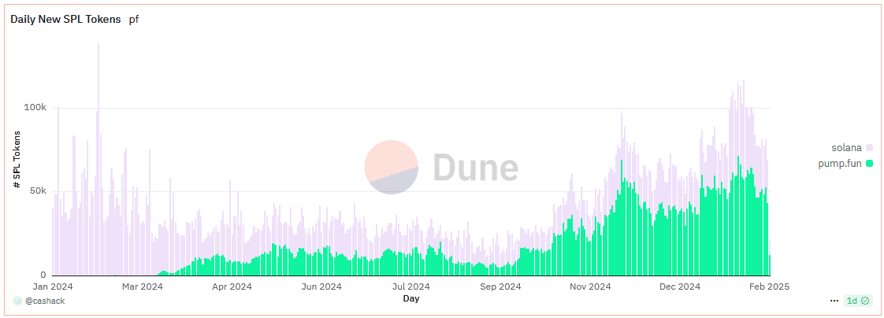Click the green checkmark status icon
This screenshot has width=884, height=318.
coord(865,301)
